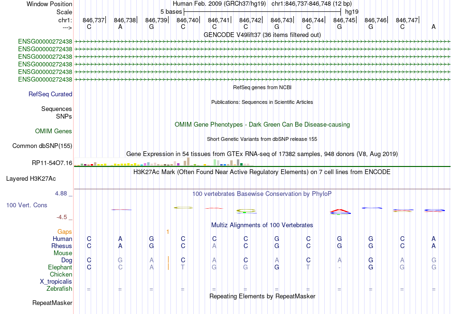Open the RepeatMasker track label
This screenshot has height=314, width=451.
[x=52, y=303]
